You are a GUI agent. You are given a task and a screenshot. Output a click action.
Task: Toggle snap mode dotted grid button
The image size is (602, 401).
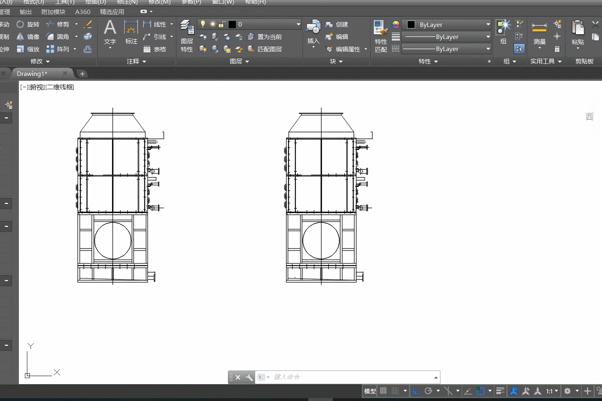click(395, 391)
